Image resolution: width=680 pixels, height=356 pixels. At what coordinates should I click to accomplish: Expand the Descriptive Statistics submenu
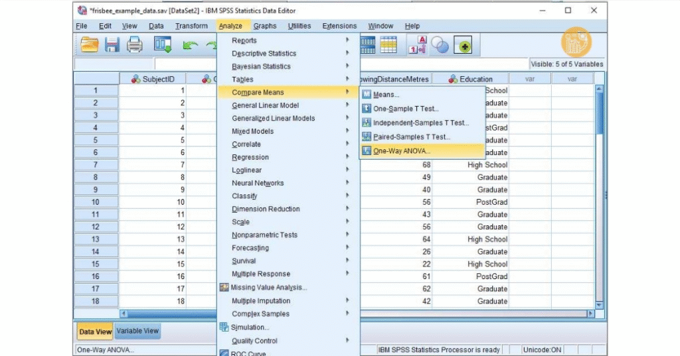[x=264, y=54]
